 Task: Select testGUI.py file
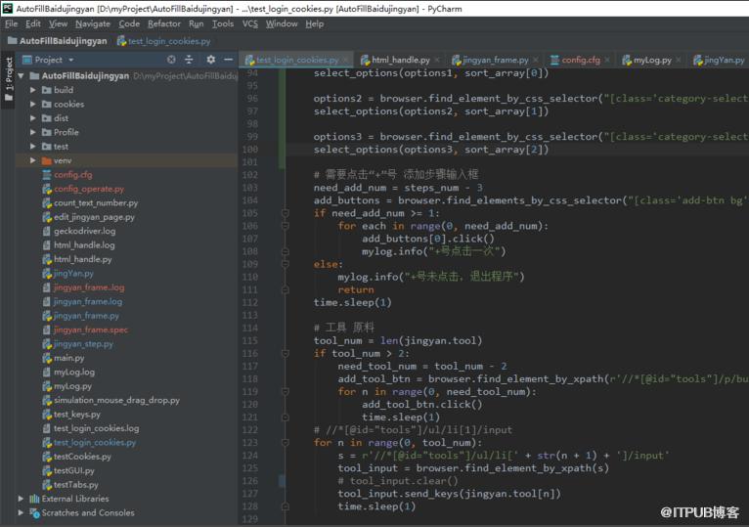pos(74,470)
